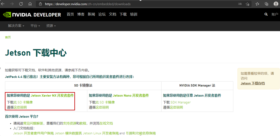
Task: Click the 账户 account link
Action: pyautogui.click(x=275, y=14)
